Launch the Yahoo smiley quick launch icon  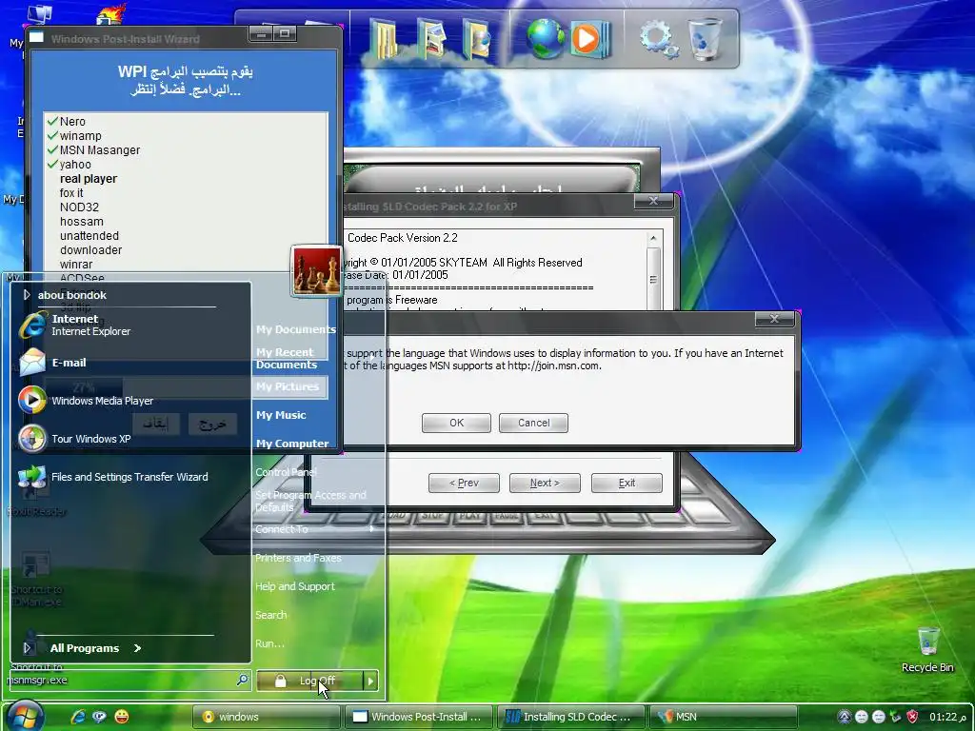[122, 717]
